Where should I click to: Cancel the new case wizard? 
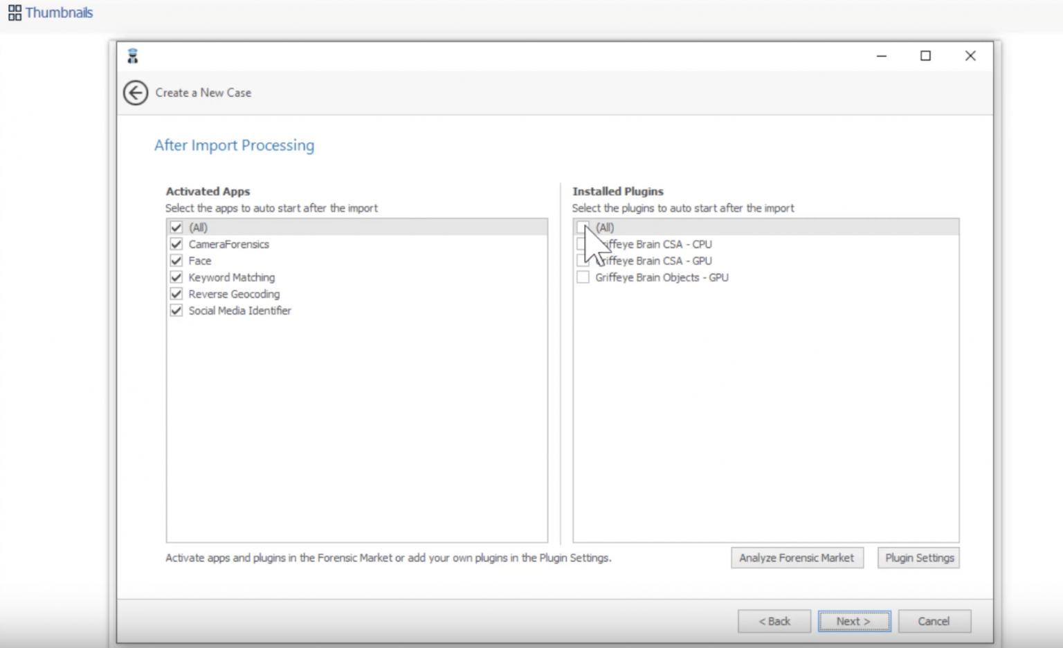coord(934,621)
